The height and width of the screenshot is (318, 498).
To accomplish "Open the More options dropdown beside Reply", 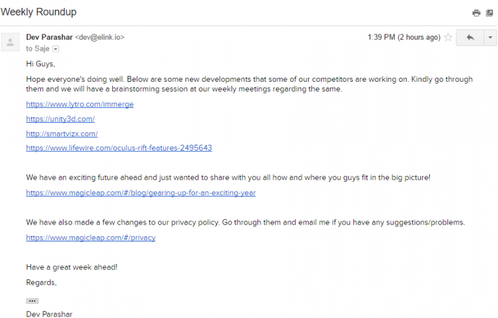I will click(490, 38).
